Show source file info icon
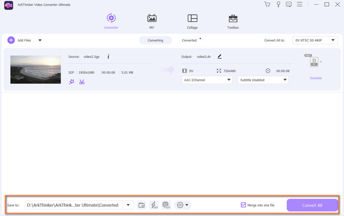344x216 pixels. click(108, 57)
